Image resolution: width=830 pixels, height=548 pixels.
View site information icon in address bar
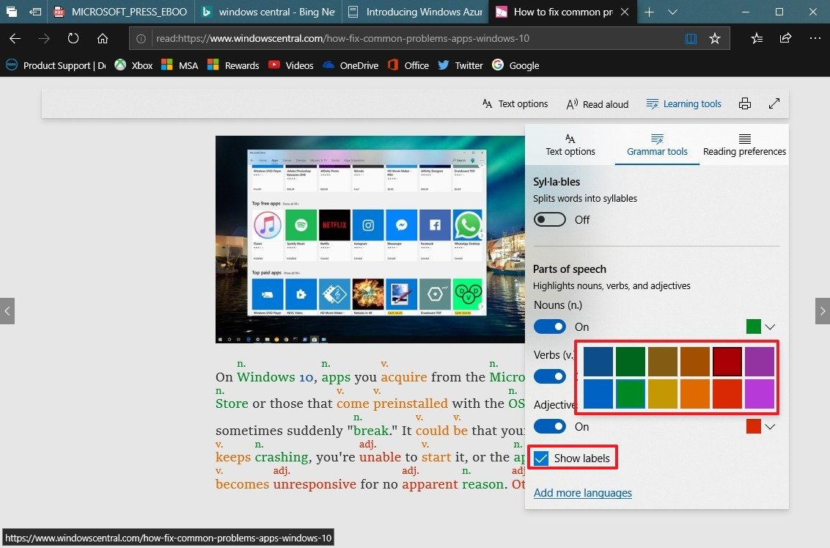141,38
